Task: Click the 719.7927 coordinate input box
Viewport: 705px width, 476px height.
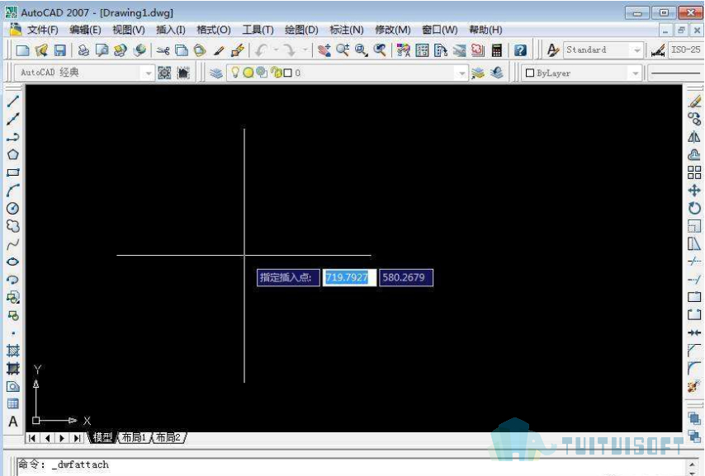Action: click(349, 277)
